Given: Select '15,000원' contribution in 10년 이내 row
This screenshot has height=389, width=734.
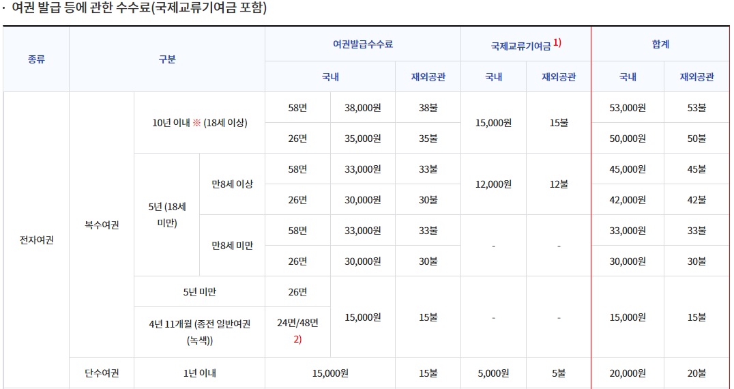Looking at the screenshot, I should tap(493, 123).
